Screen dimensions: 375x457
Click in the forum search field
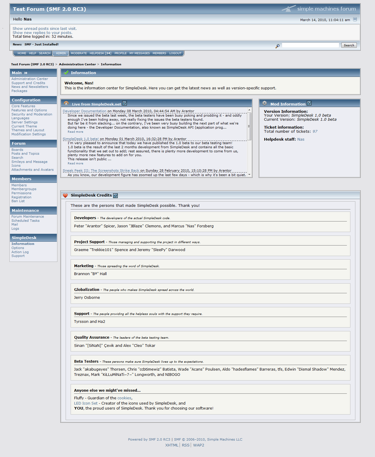point(310,45)
